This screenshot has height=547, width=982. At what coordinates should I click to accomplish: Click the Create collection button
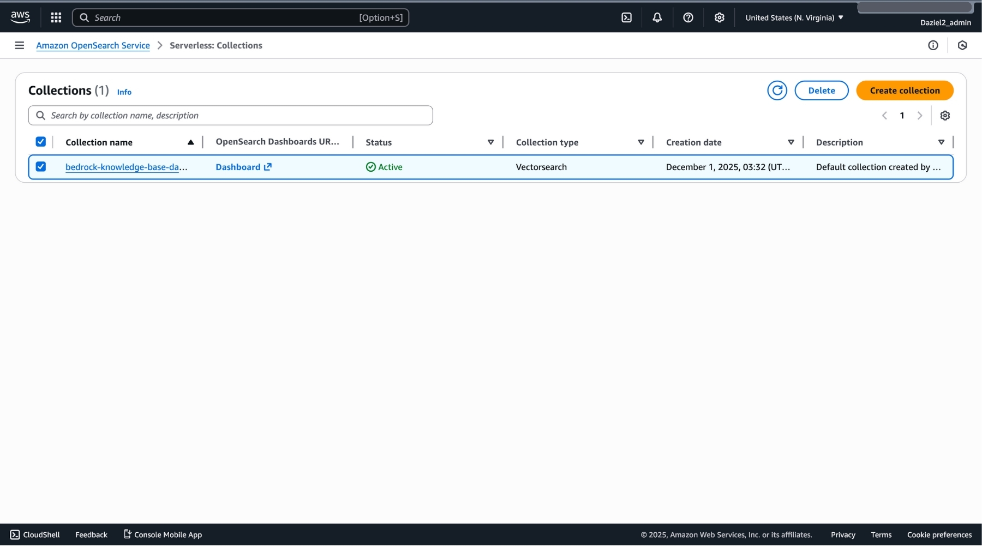(x=904, y=91)
